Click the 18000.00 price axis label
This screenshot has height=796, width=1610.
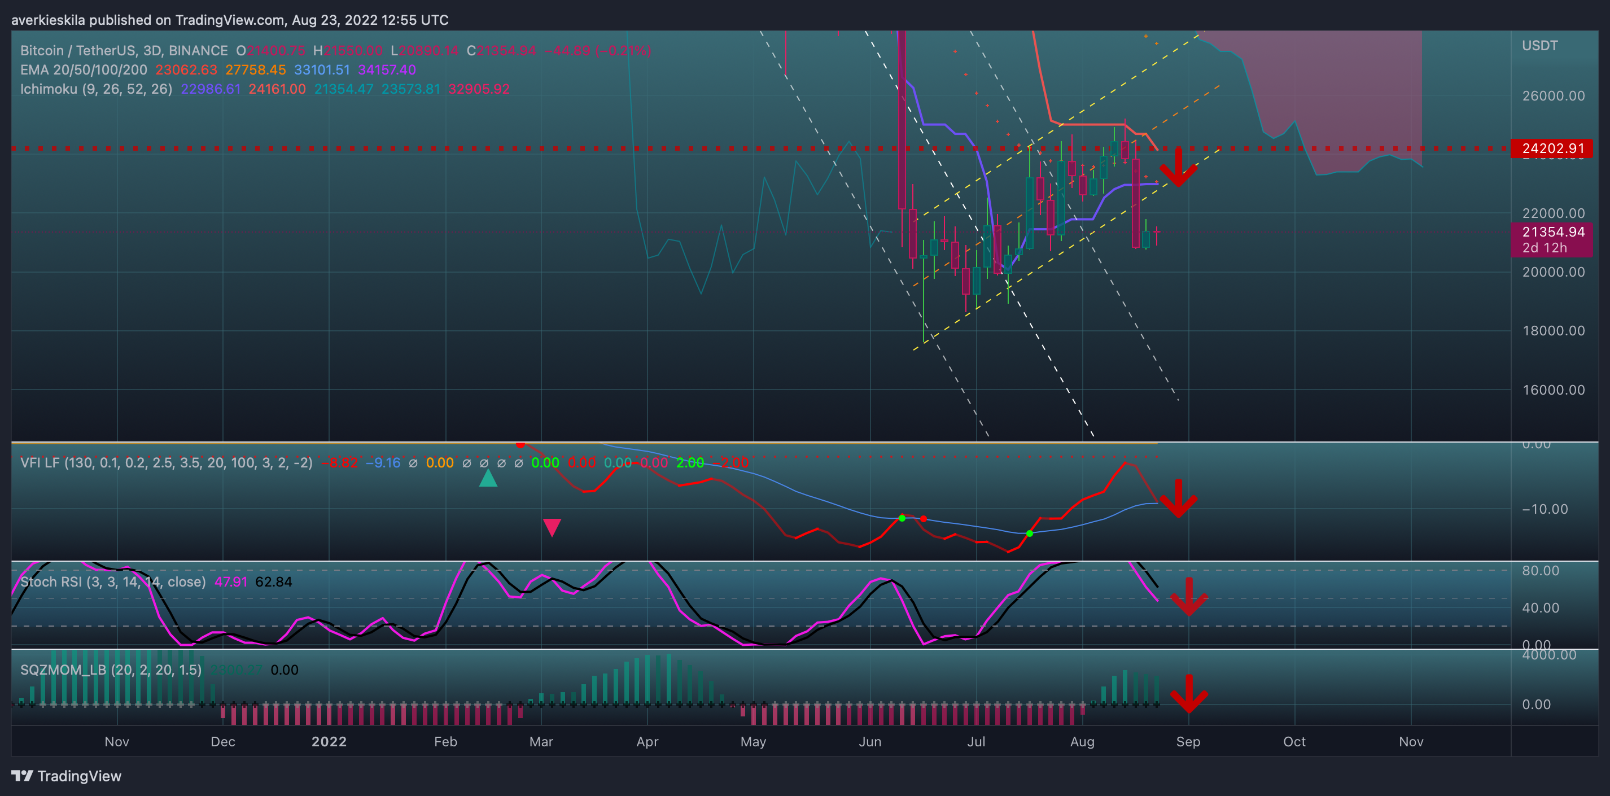[x=1553, y=330]
